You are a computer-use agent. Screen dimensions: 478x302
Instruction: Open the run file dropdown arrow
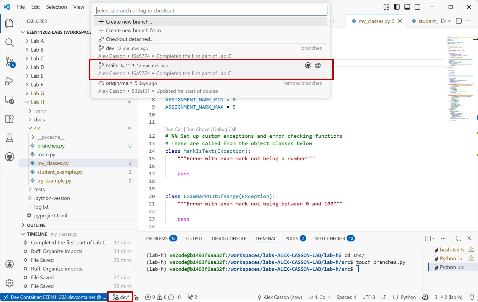(450, 21)
